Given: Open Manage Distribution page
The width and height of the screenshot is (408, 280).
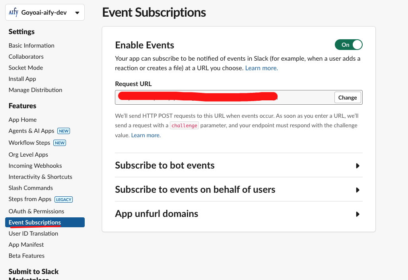Looking at the screenshot, I should point(35,90).
